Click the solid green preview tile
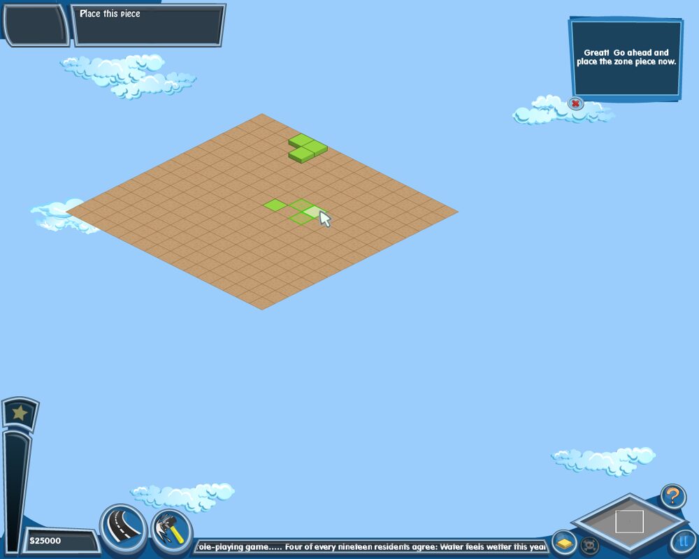The width and height of the screenshot is (699, 559). click(x=275, y=205)
